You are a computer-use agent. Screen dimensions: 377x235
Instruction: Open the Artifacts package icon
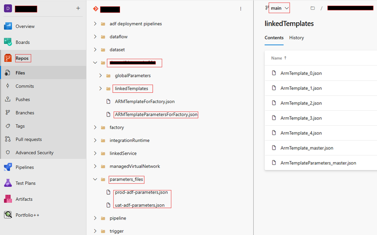point(8,199)
